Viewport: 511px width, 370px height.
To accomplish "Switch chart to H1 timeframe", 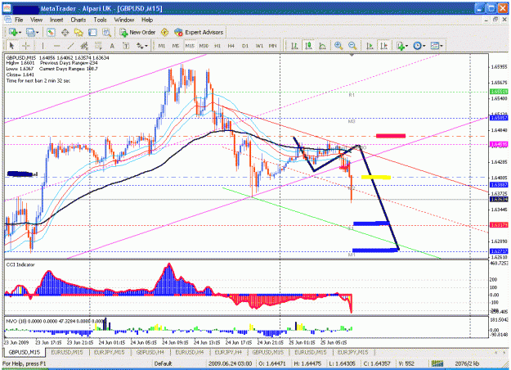I will (217, 46).
